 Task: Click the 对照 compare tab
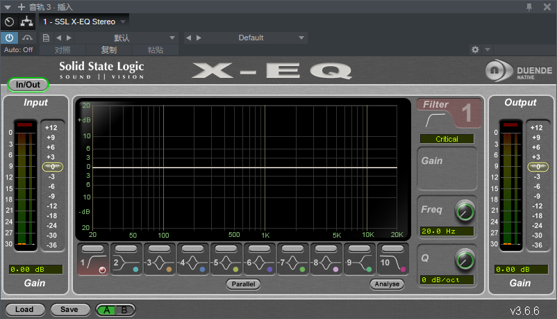63,50
